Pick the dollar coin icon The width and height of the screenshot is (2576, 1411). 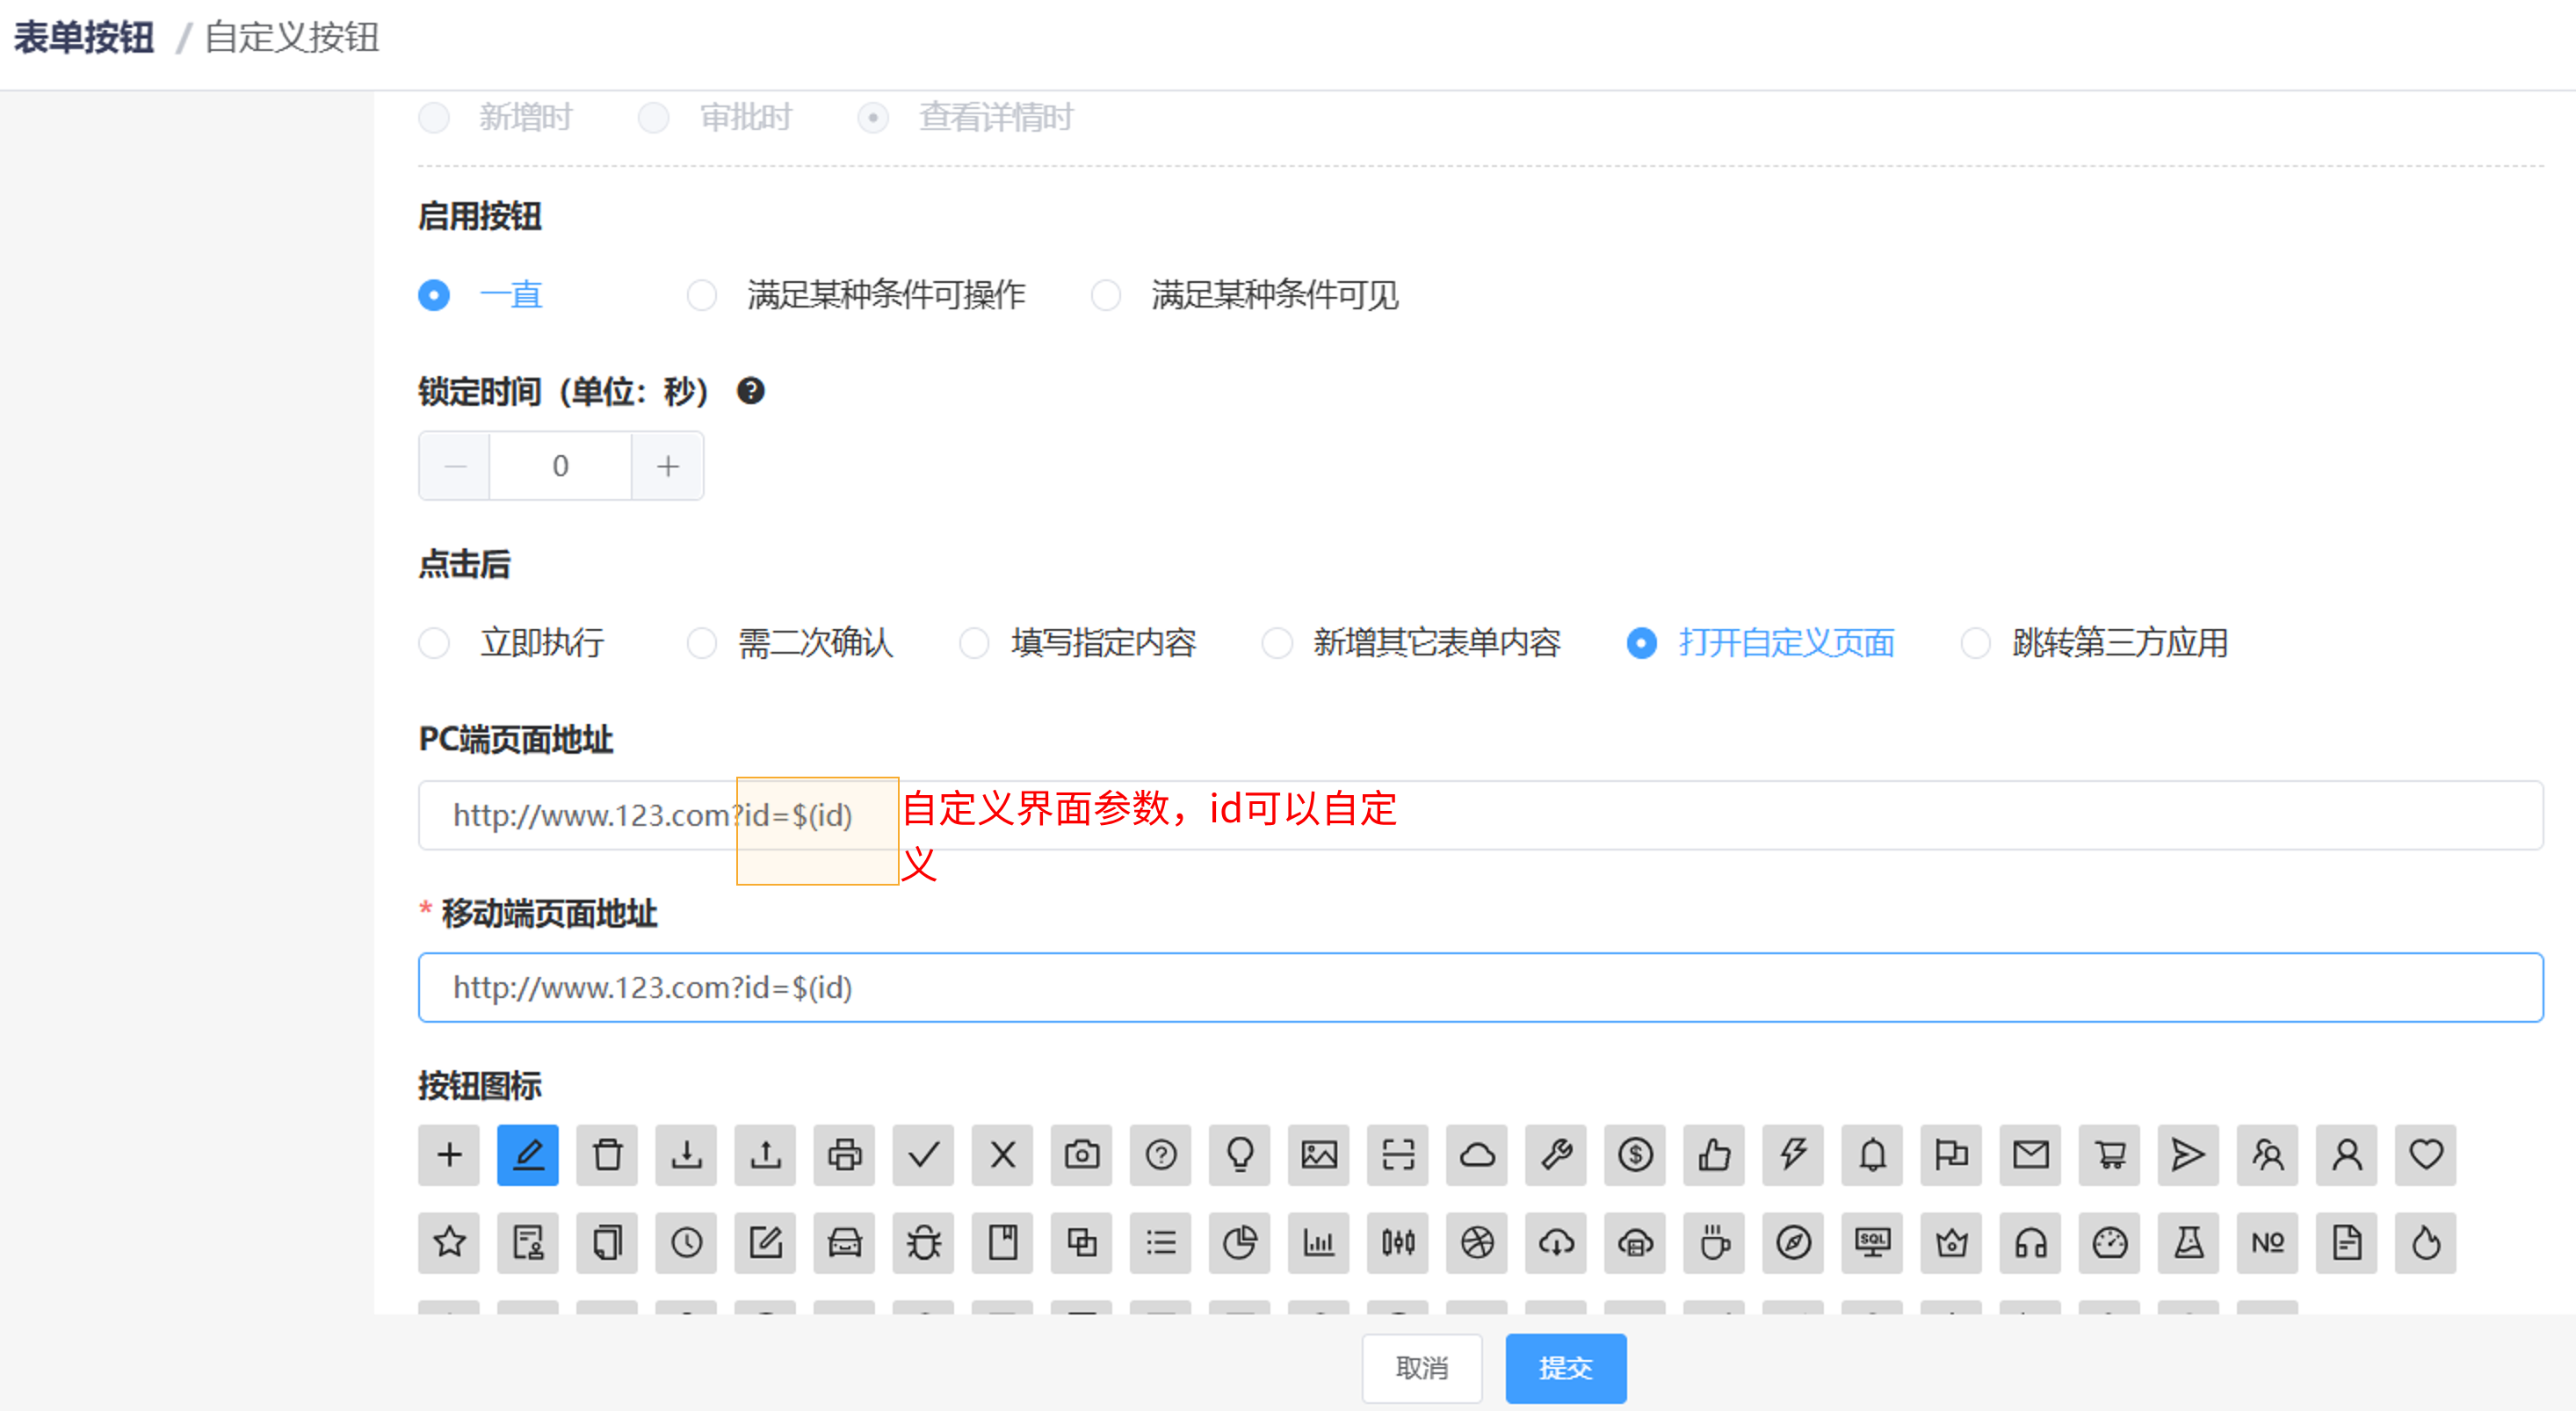pos(1635,1155)
